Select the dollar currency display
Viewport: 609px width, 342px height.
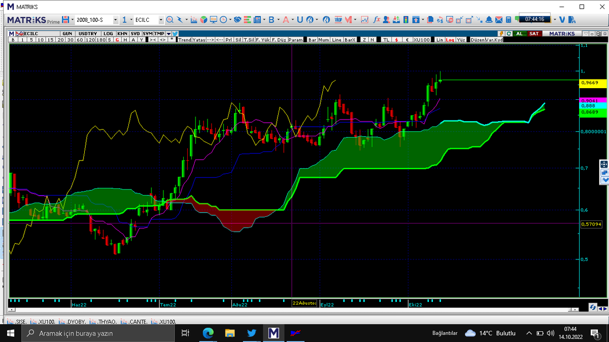(x=397, y=40)
